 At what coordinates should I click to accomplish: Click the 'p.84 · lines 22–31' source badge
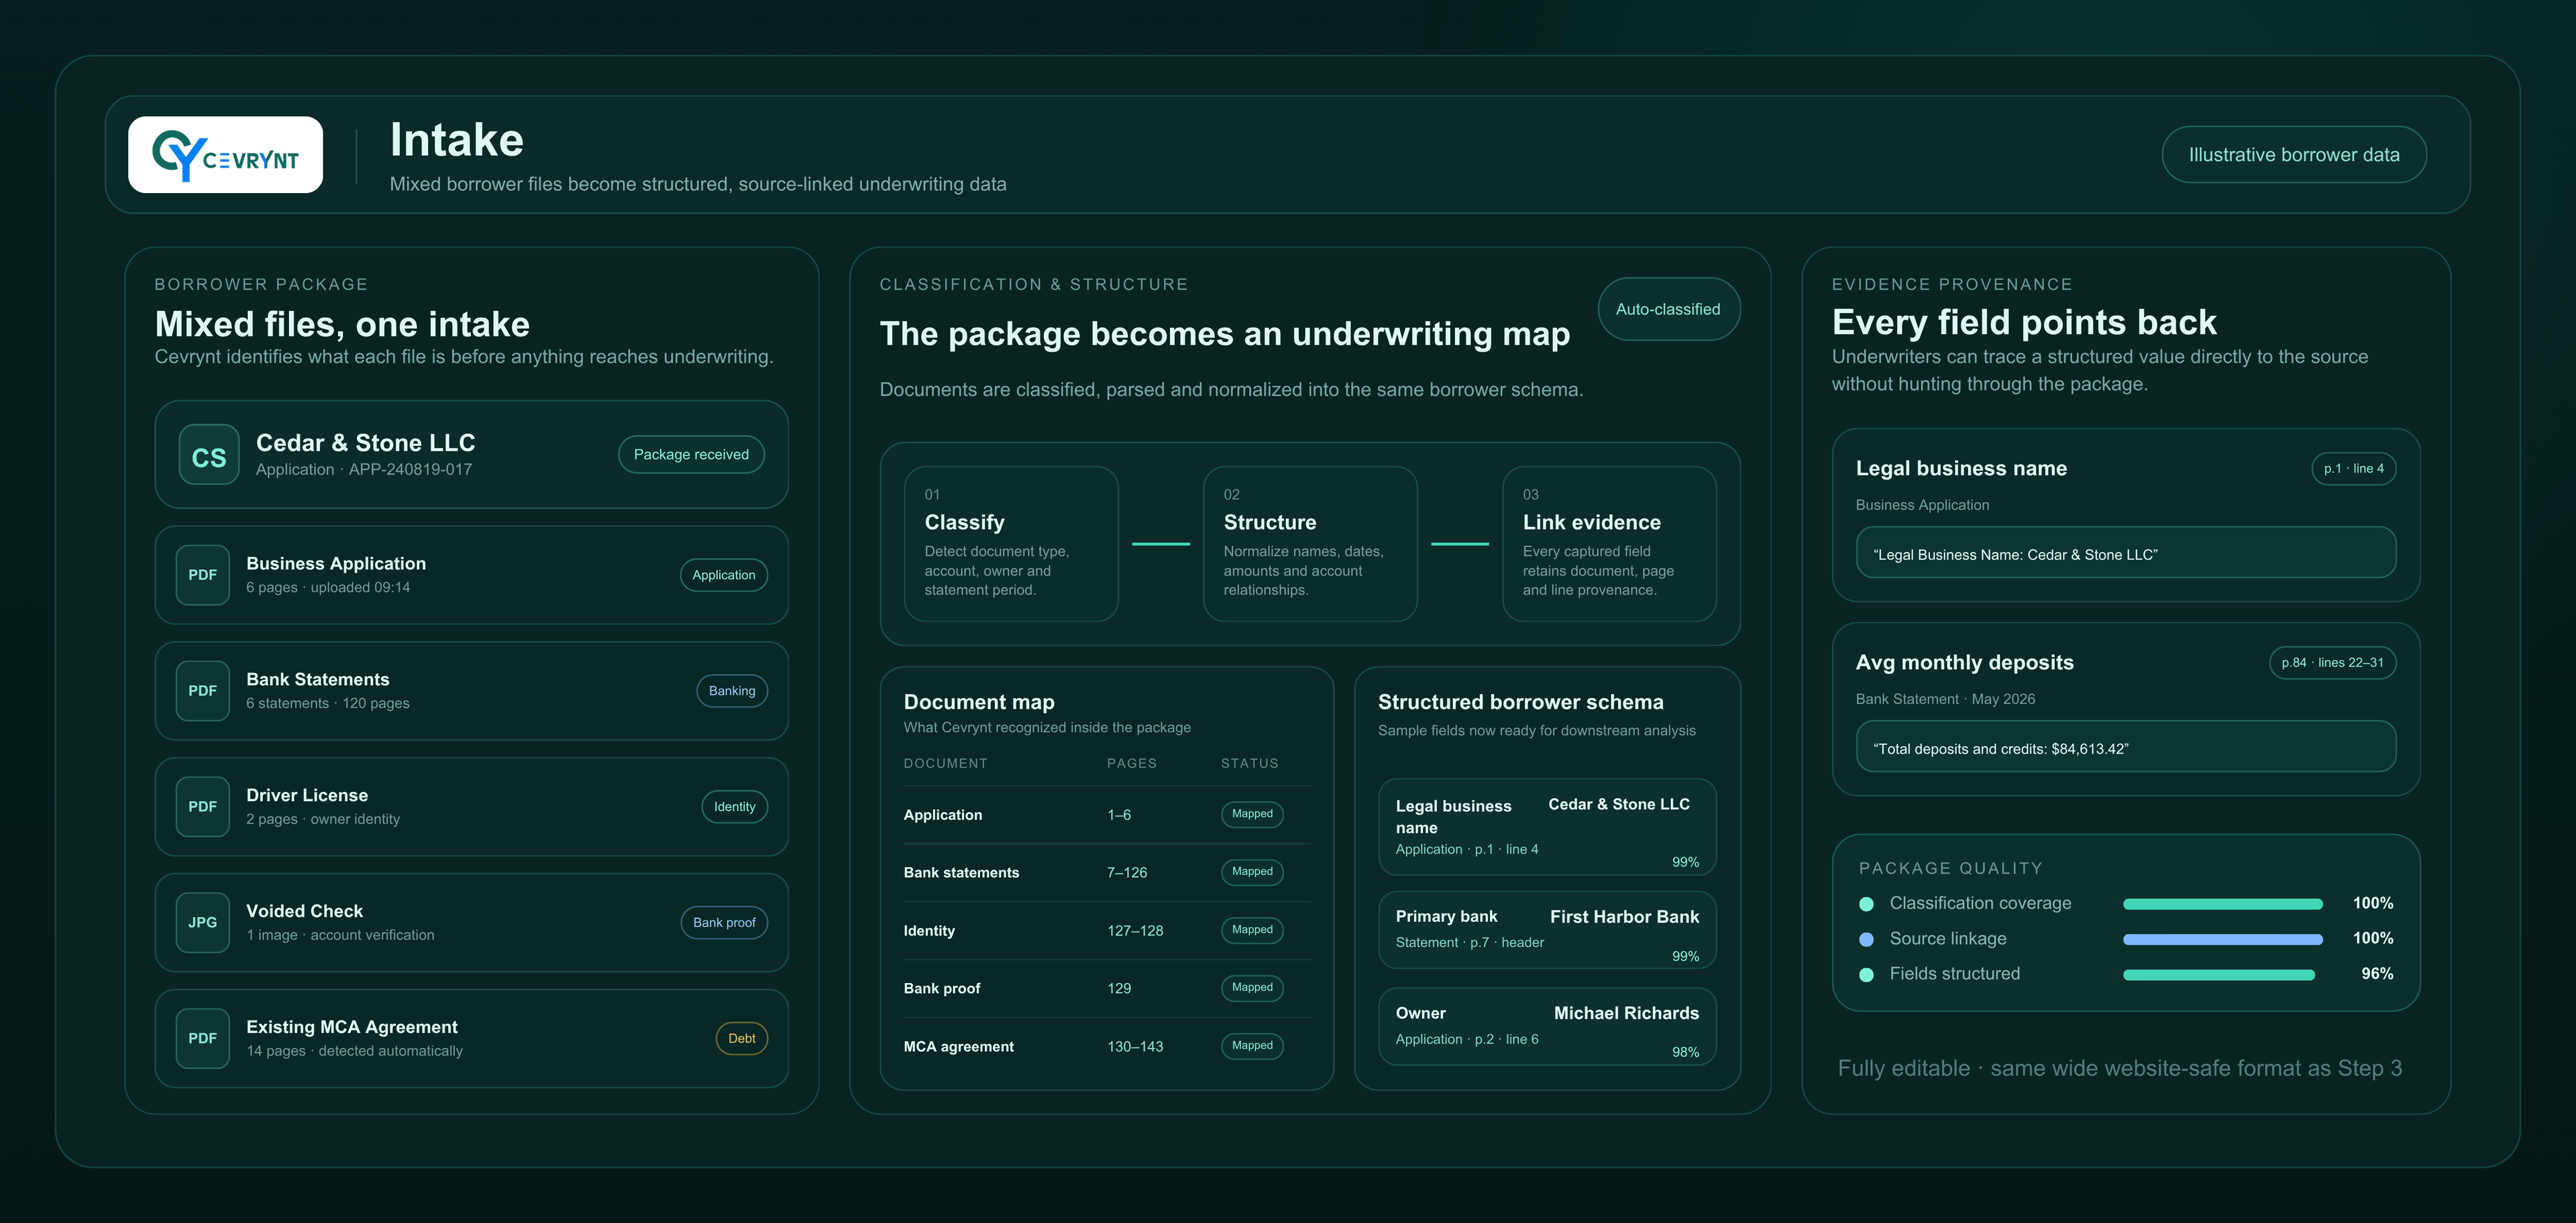tap(2333, 662)
